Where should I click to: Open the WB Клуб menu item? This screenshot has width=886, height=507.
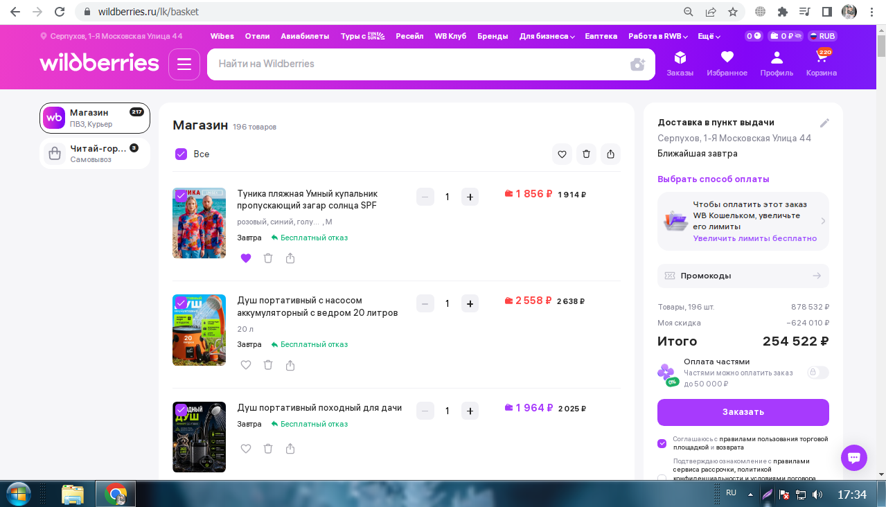click(450, 36)
